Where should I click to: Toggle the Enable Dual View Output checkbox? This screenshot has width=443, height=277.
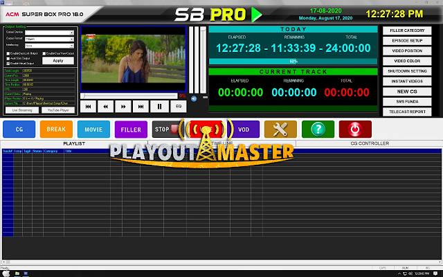pos(44,53)
